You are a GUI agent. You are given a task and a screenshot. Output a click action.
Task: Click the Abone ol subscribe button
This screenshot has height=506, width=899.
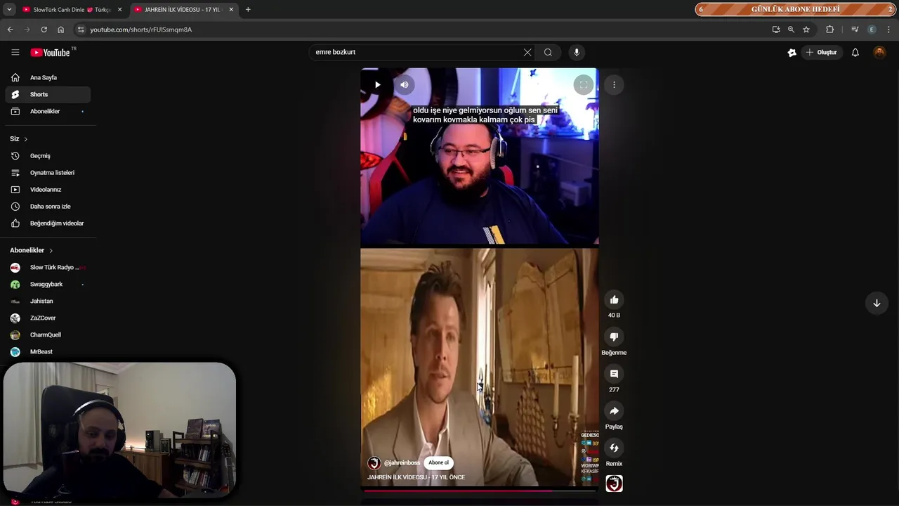pyautogui.click(x=438, y=462)
